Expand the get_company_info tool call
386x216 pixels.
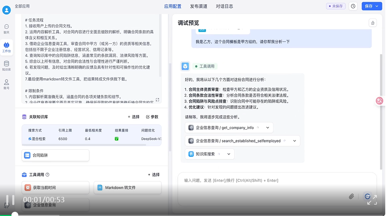268,128
